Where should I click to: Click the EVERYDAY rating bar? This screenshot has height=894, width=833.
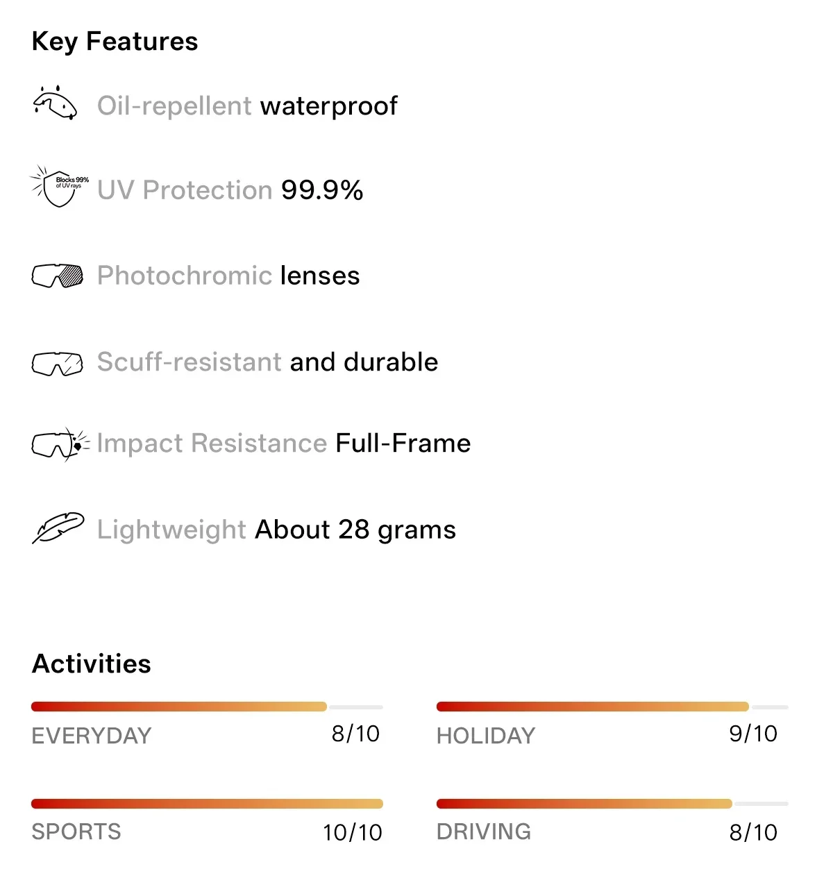pyautogui.click(x=207, y=707)
